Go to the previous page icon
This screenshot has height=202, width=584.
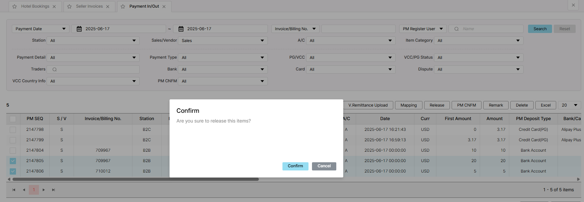click(24, 190)
